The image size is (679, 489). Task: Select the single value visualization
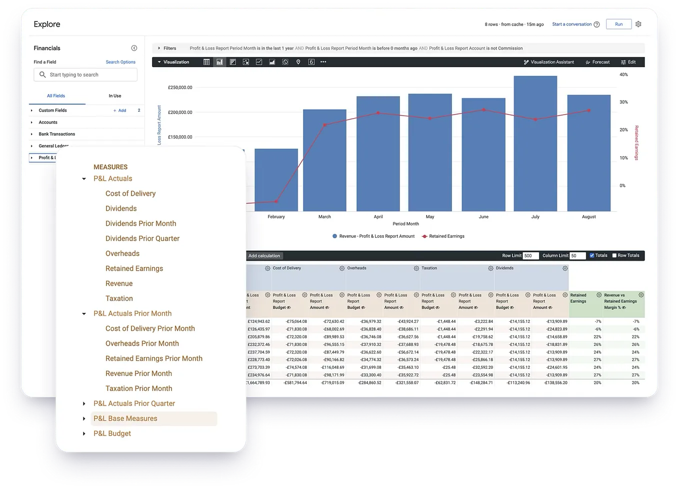click(311, 62)
